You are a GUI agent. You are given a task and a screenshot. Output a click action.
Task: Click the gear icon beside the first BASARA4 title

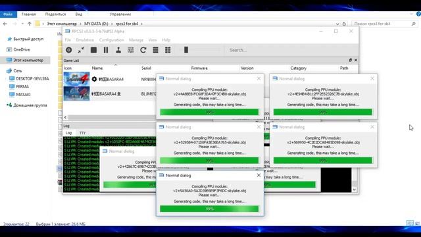click(x=94, y=79)
